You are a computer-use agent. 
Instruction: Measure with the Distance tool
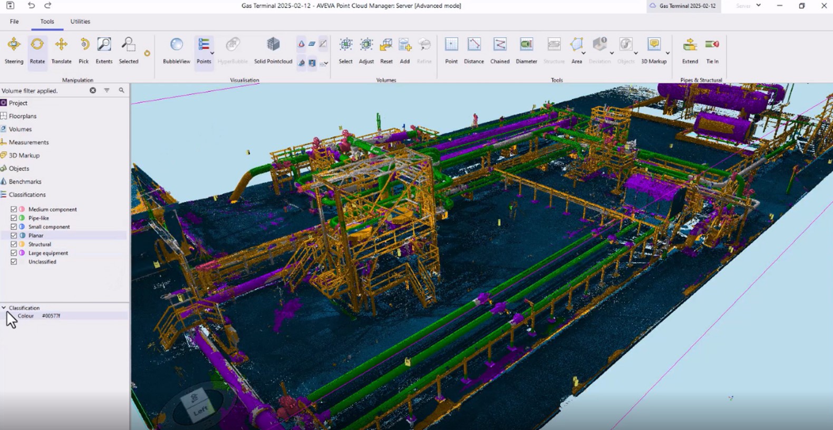pyautogui.click(x=474, y=51)
